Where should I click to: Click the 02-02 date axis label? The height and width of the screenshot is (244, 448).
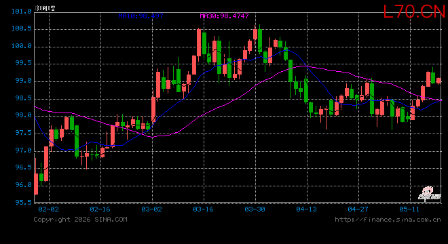coord(49,209)
